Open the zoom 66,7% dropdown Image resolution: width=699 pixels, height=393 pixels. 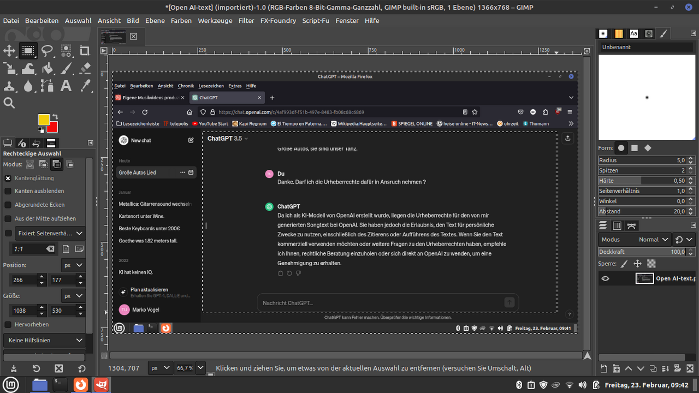(200, 368)
